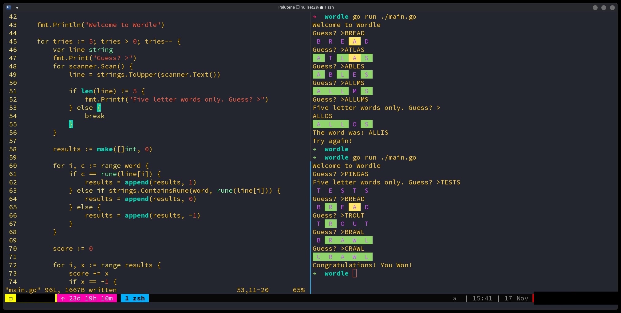Click the "if len(line) != 5 {" line
The height and width of the screenshot is (313, 621).
tap(107, 91)
